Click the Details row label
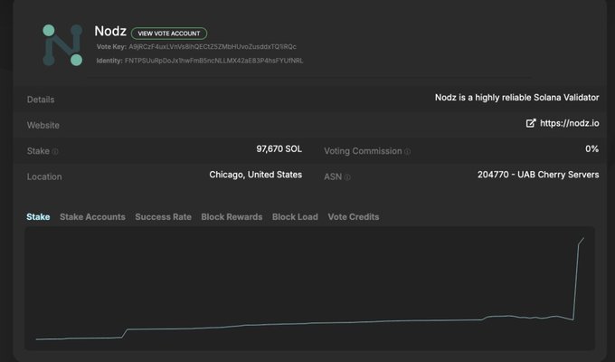 tap(41, 100)
